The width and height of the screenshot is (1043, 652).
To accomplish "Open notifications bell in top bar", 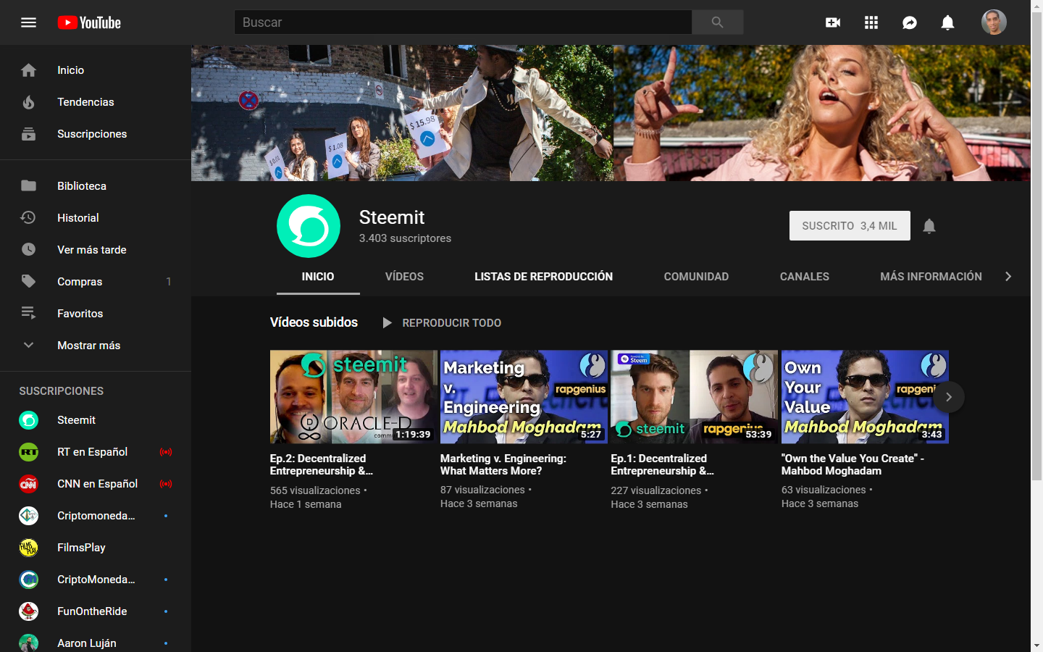I will [947, 22].
